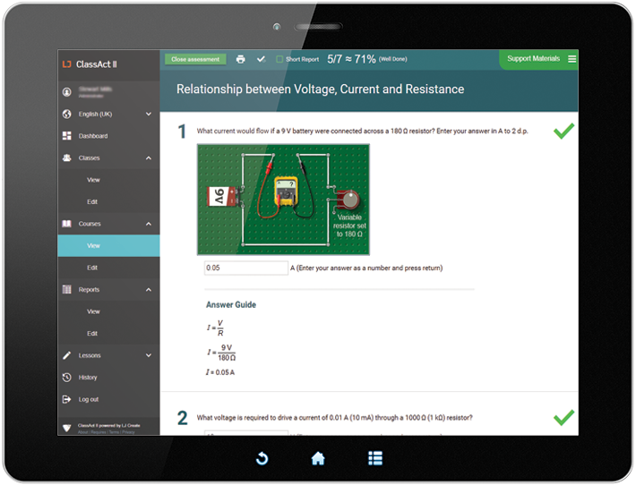Click the ClassAct II logo

pyautogui.click(x=90, y=64)
